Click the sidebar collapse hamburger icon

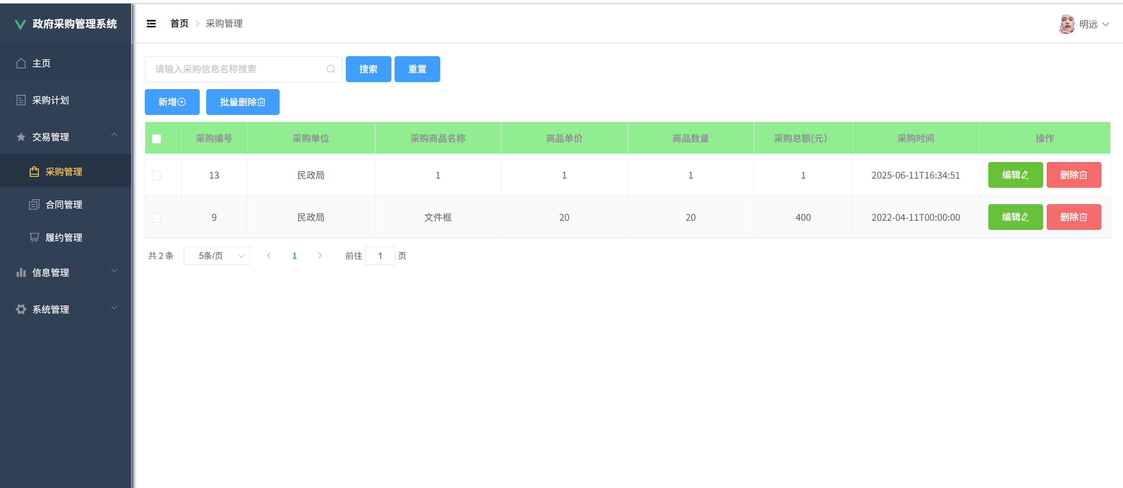pos(151,24)
